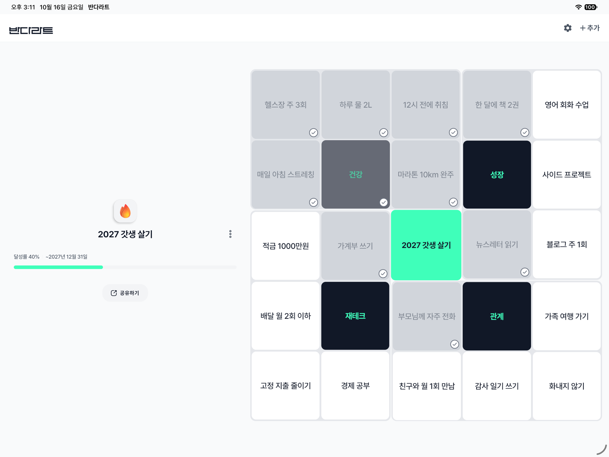This screenshot has height=457, width=609.
Task: Open the three-dot menu beside 2027 갓생 살기
Action: pyautogui.click(x=230, y=234)
